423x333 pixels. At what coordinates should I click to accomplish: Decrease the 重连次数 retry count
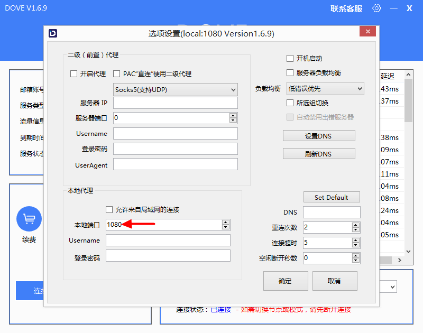356,230
